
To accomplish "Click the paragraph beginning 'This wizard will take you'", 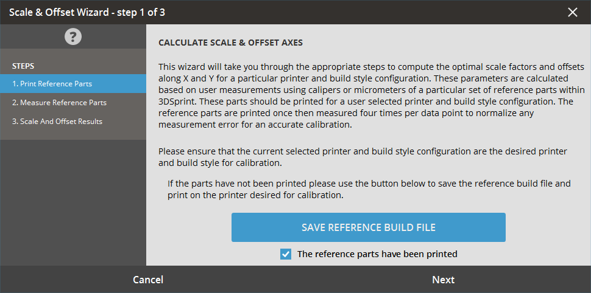I will click(x=372, y=96).
